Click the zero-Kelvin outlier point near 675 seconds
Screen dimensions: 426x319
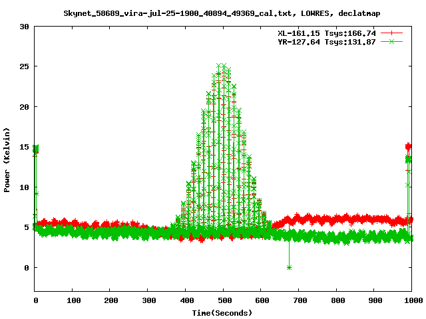coord(289,267)
